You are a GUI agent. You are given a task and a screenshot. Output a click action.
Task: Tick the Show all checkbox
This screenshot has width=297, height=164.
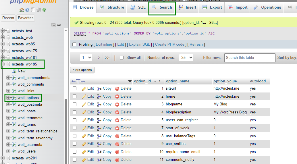[x=122, y=58]
